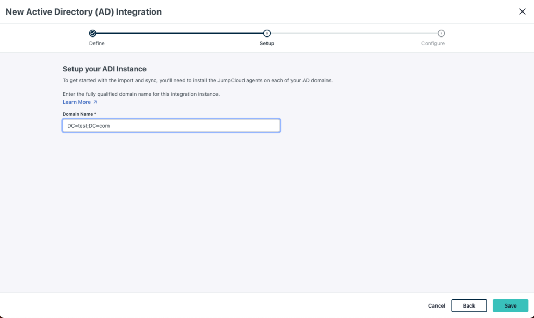534x318 pixels.
Task: Click the JumpCloud agents install description text
Action: click(198, 81)
